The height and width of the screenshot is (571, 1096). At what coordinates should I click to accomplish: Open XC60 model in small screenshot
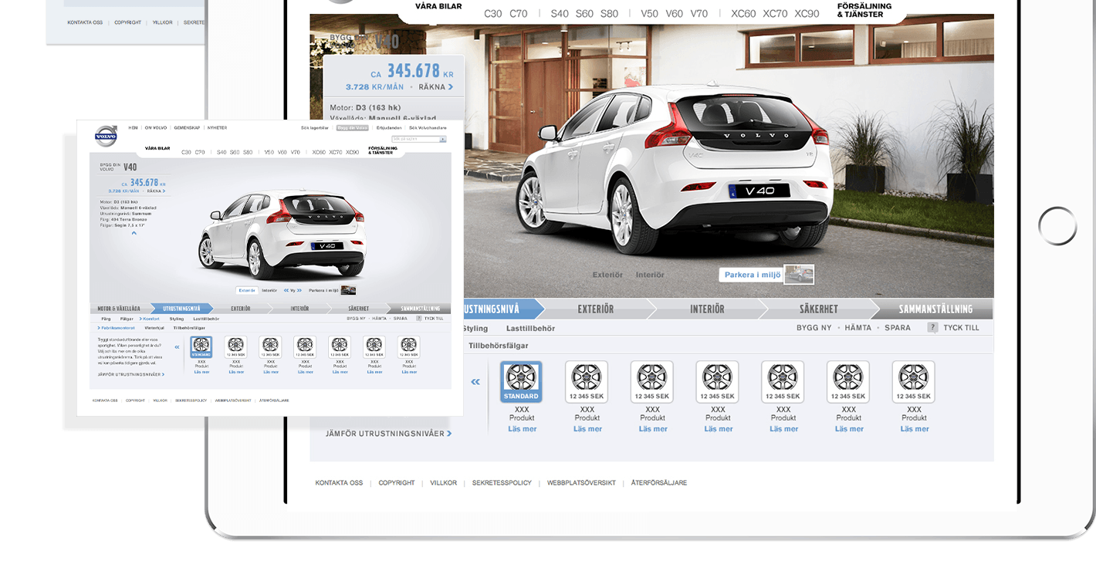coord(319,152)
